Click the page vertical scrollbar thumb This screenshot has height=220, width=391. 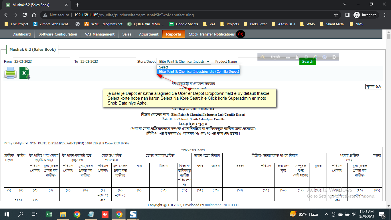point(388,37)
